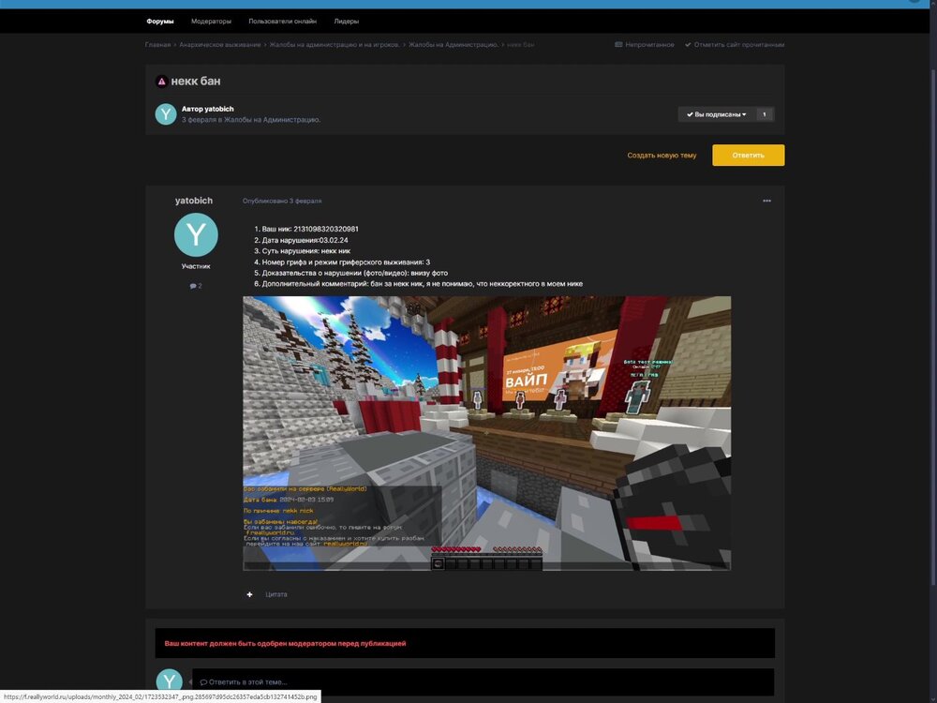Show the follower count button showing 1
The width and height of the screenshot is (937, 703).
pyautogui.click(x=765, y=114)
